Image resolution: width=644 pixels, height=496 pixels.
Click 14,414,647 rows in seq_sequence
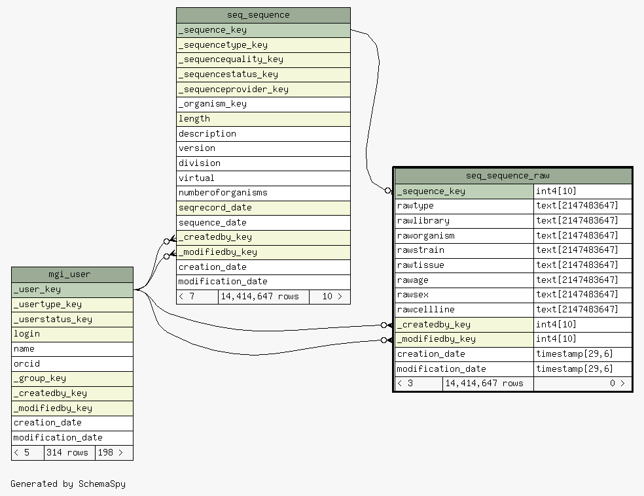pos(264,297)
